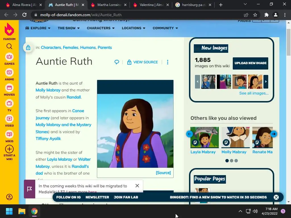Open the Layla Mabray thumbnail card
This screenshot has height=218, width=291.
[205, 137]
